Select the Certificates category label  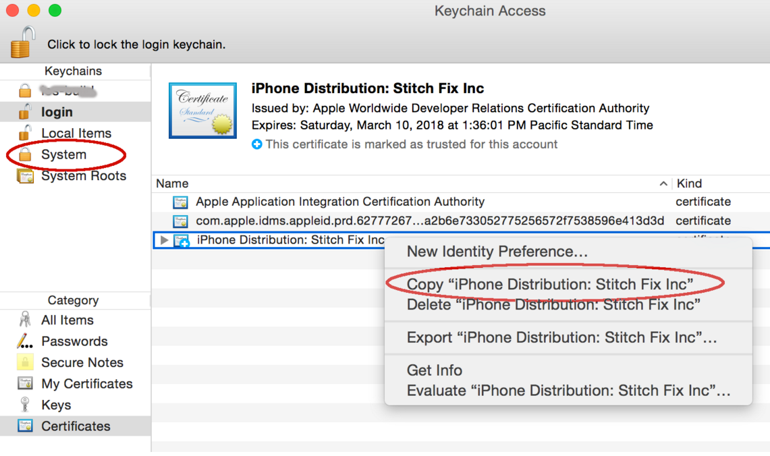click(76, 426)
